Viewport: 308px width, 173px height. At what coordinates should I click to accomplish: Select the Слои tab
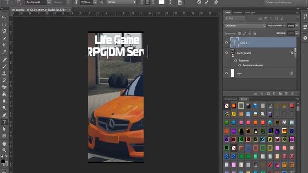tap(228, 12)
